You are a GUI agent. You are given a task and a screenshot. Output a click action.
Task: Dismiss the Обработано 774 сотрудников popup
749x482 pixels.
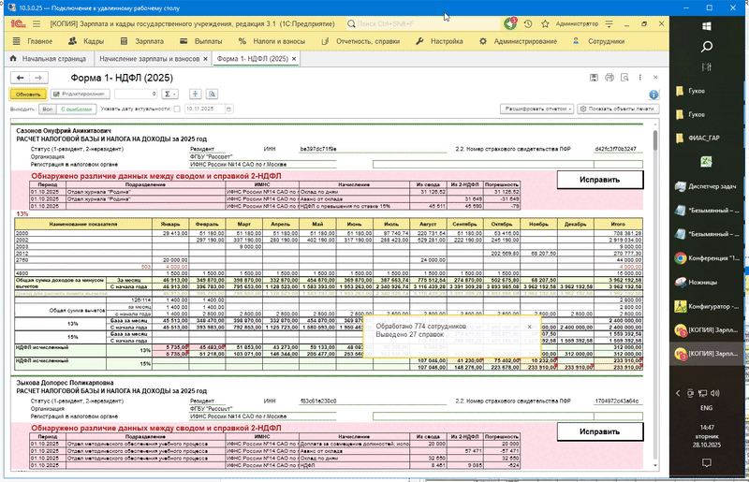pos(529,327)
